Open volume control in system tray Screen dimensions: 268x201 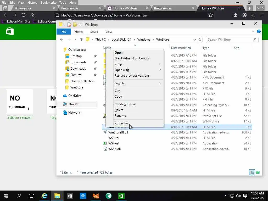click(238, 196)
